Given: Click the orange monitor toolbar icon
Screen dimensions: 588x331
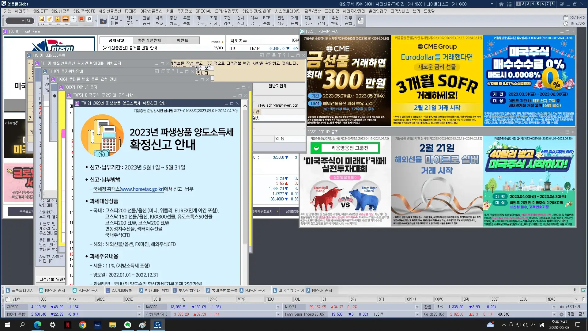Looking at the screenshot, I should pyautogui.click(x=81, y=19).
